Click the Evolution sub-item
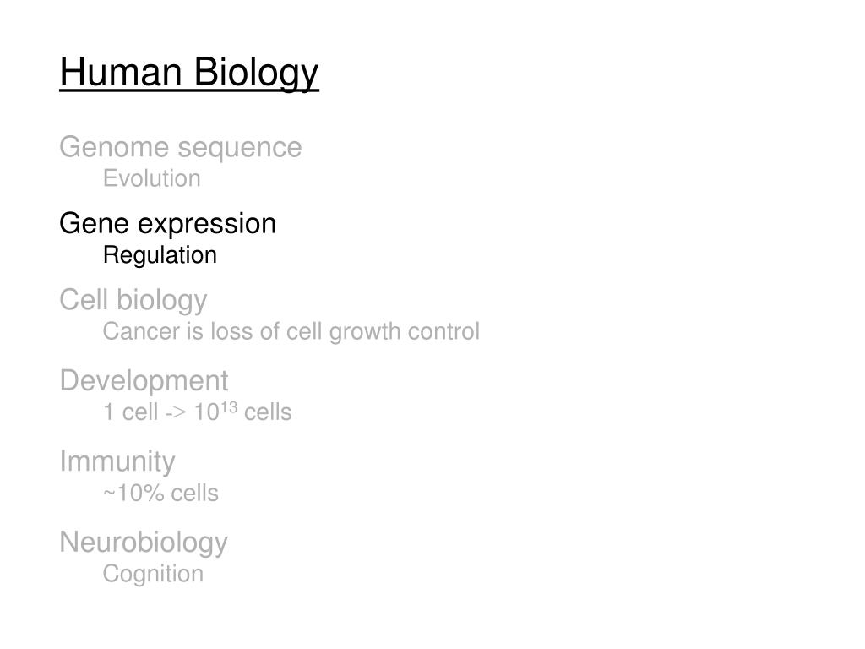This screenshot has width=865, height=649. tap(152, 178)
